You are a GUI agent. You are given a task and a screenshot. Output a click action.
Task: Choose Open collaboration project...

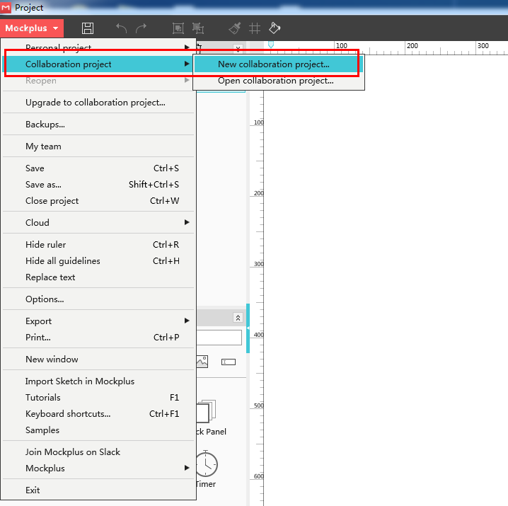point(278,81)
